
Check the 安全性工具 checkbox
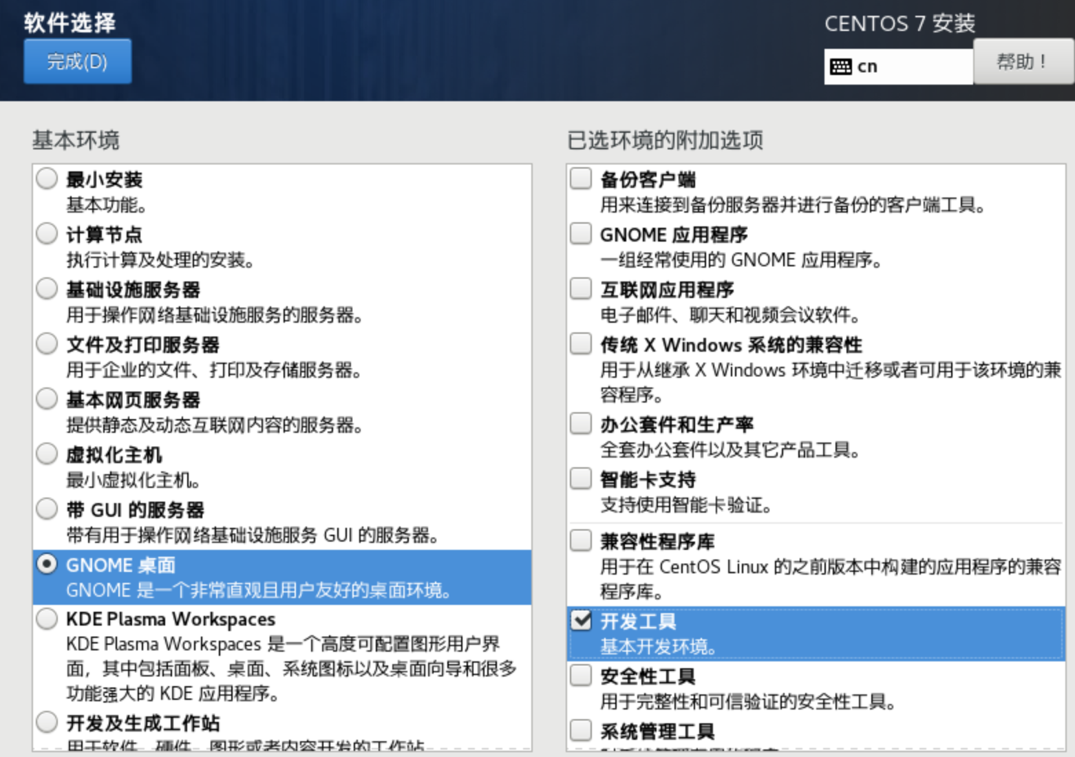pos(581,676)
